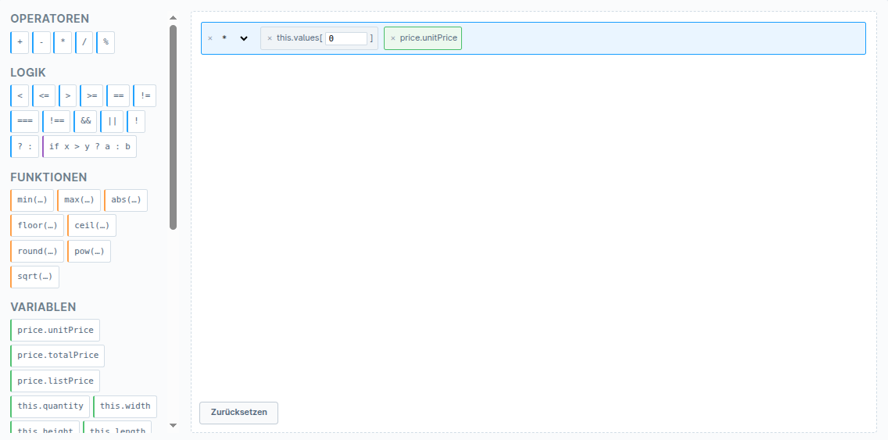888x440 pixels.
Task: Remove the multiplication expression block
Action: tap(210, 38)
